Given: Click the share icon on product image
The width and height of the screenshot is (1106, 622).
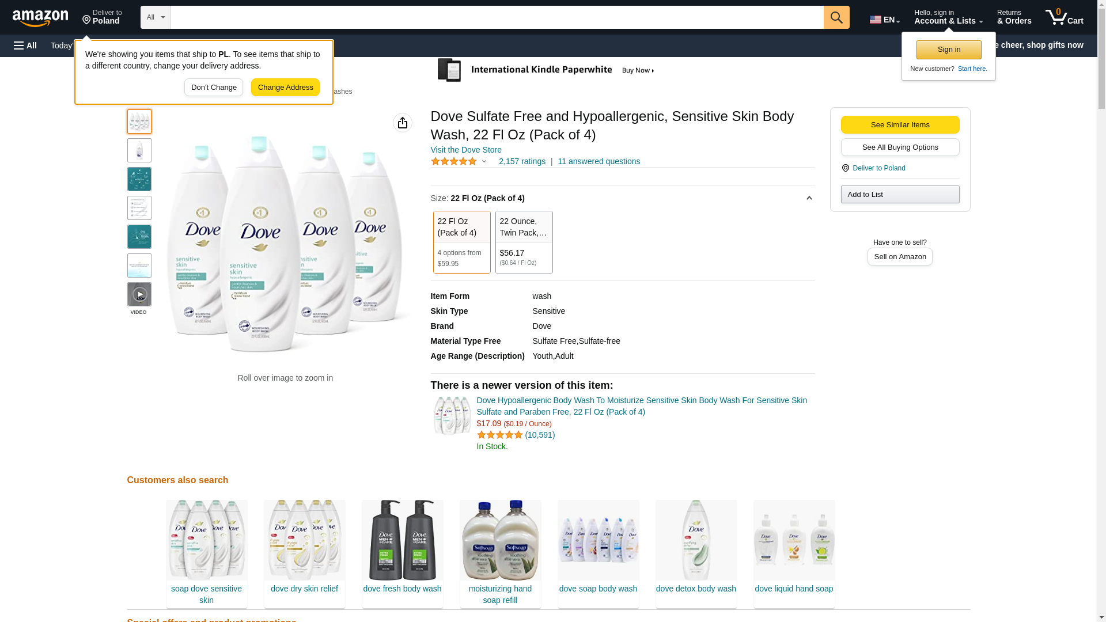Looking at the screenshot, I should (x=403, y=123).
